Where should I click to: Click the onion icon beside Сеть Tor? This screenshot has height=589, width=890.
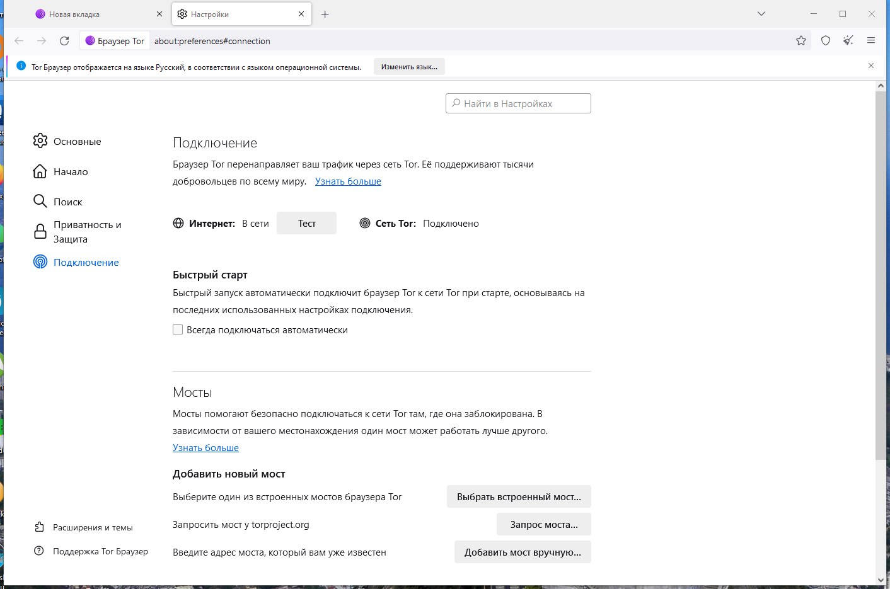click(x=365, y=223)
